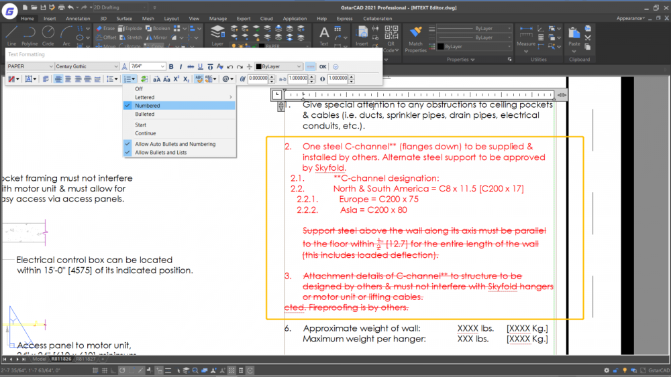671x377 pixels.
Task: Switch to the Model layout tab
Action: click(39, 359)
